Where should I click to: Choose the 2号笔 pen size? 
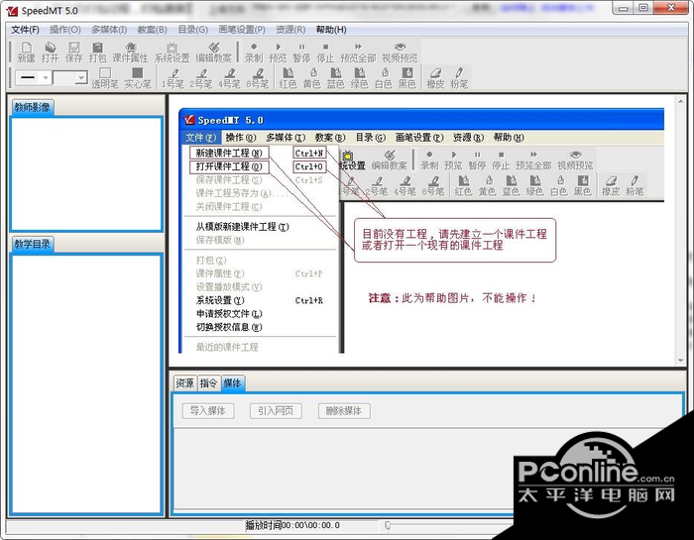pos(201,78)
